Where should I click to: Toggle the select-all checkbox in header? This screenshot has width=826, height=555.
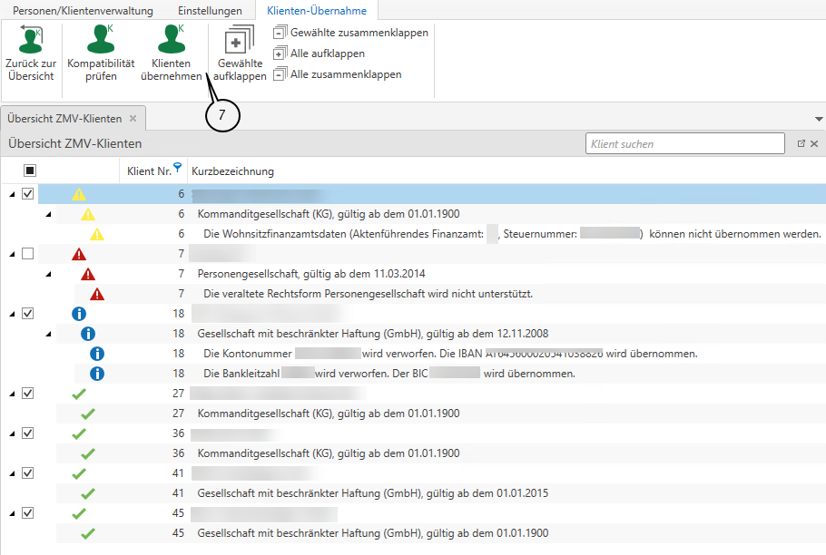point(30,170)
